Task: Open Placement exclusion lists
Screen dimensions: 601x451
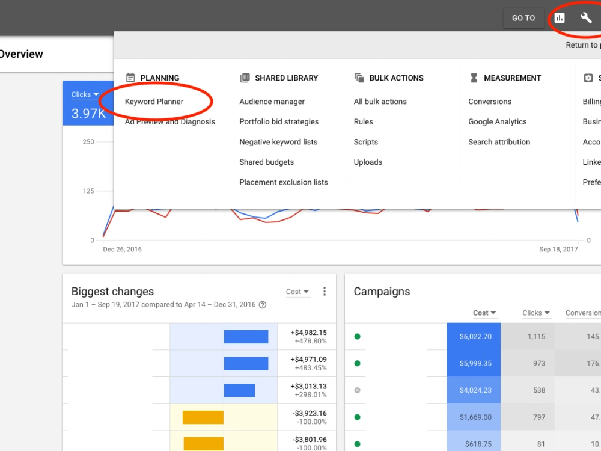Action: pos(284,182)
